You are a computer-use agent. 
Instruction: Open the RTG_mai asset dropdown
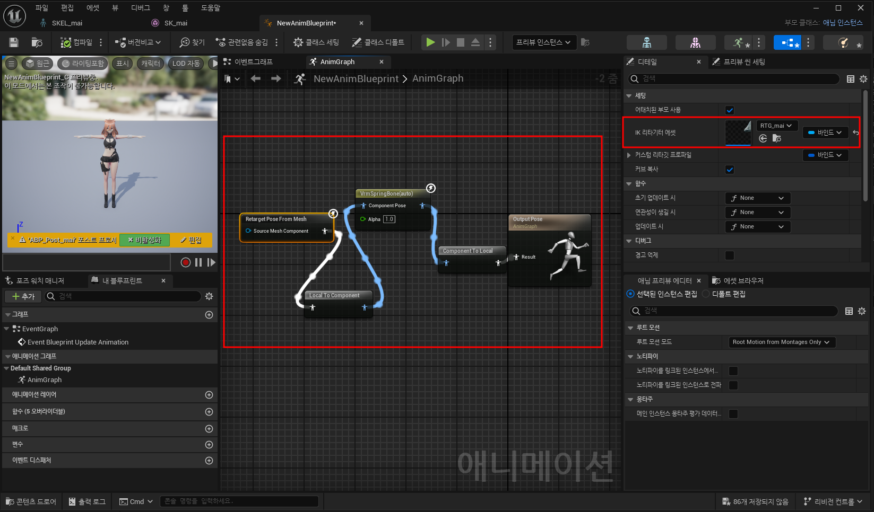(777, 126)
